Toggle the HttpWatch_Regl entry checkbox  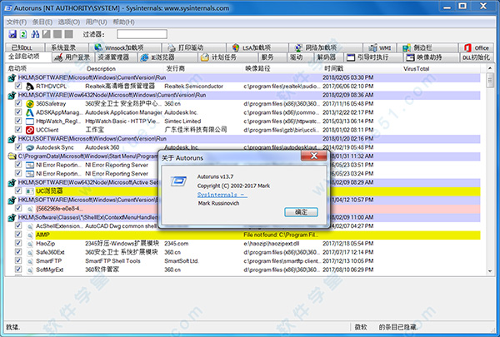click(18, 121)
